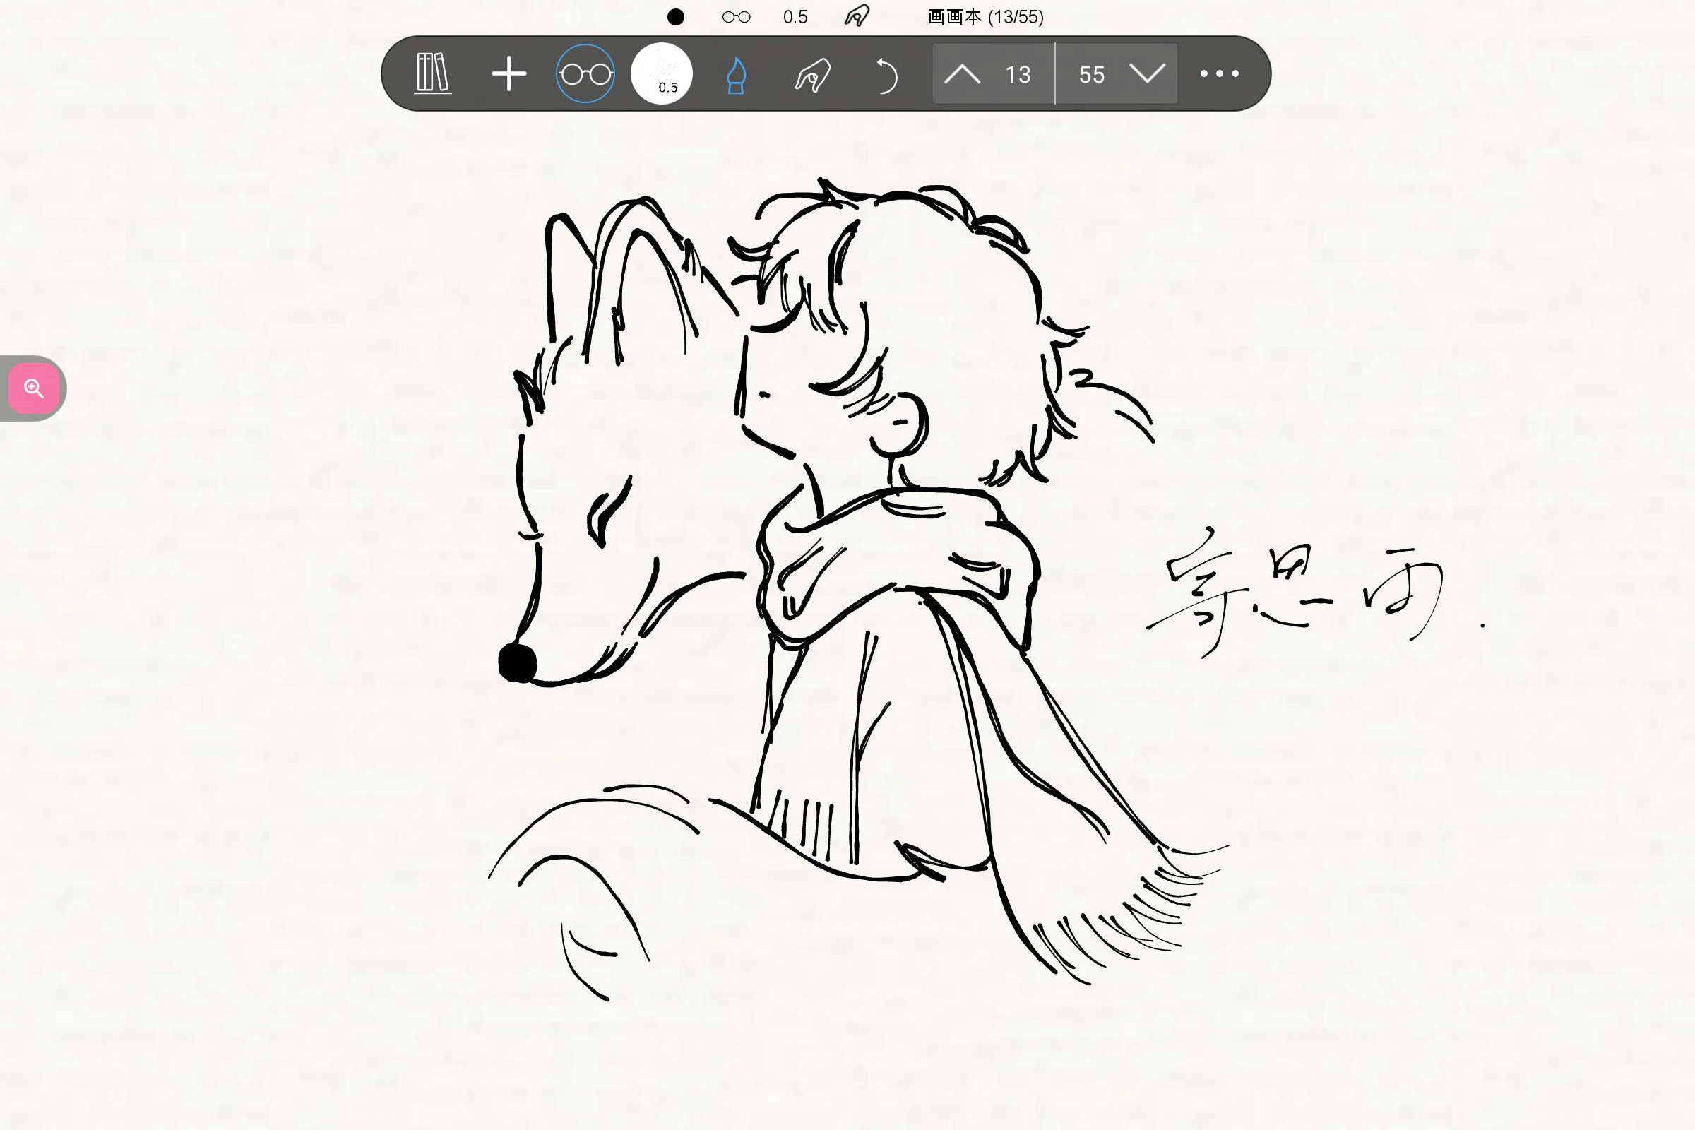This screenshot has width=1695, height=1130.
Task: Undo last stroke with curved arrow
Action: 886,75
